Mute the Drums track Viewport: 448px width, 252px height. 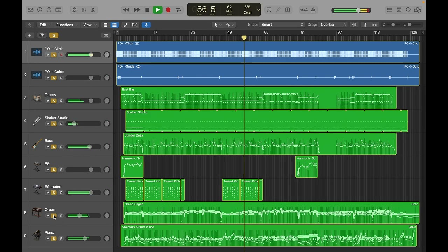pos(48,101)
